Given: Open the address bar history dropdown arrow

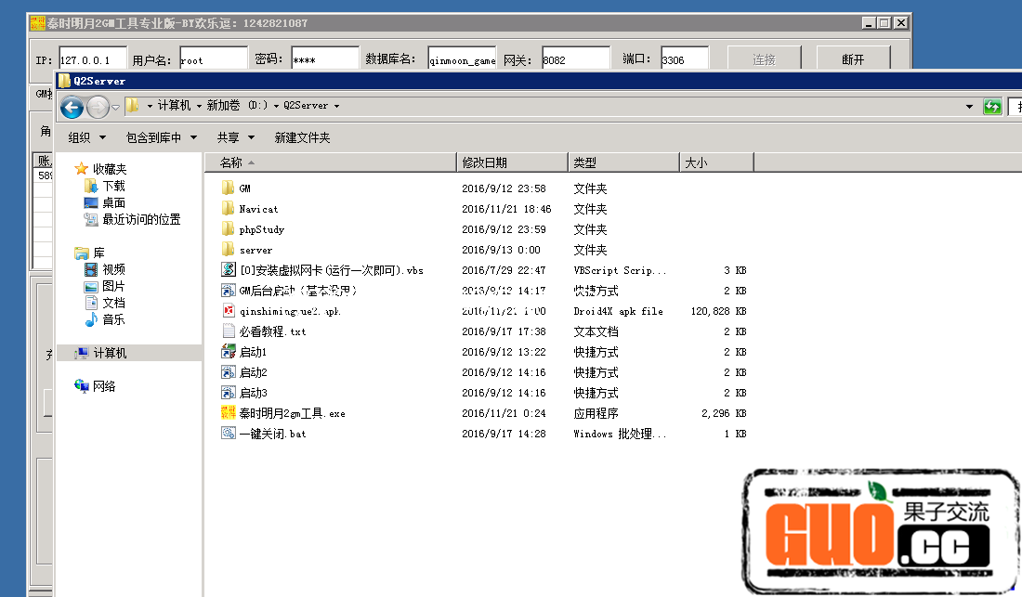Looking at the screenshot, I should click(969, 107).
